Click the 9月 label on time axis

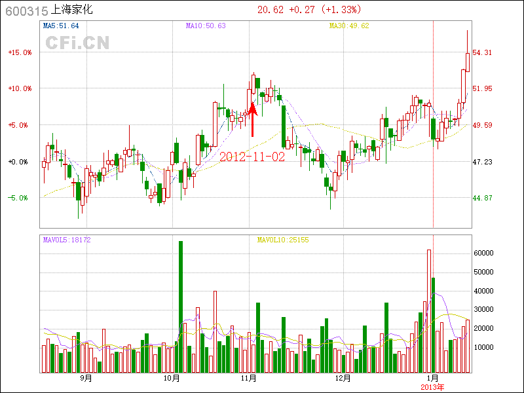point(86,379)
